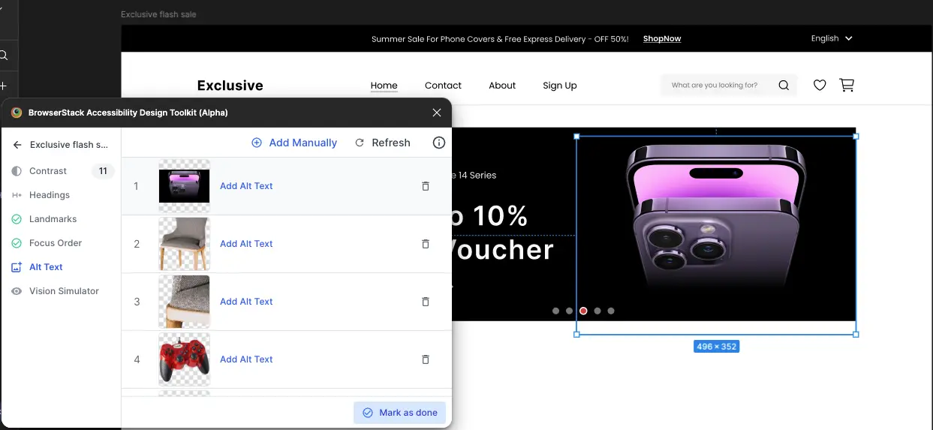Open the info icon in toolkit header
Screen dimensions: 933x430
tap(439, 143)
